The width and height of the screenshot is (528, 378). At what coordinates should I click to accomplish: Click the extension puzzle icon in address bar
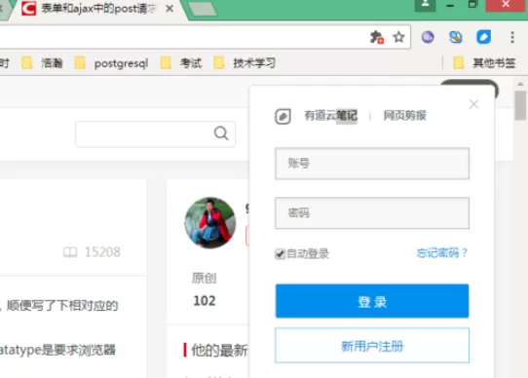point(377,37)
